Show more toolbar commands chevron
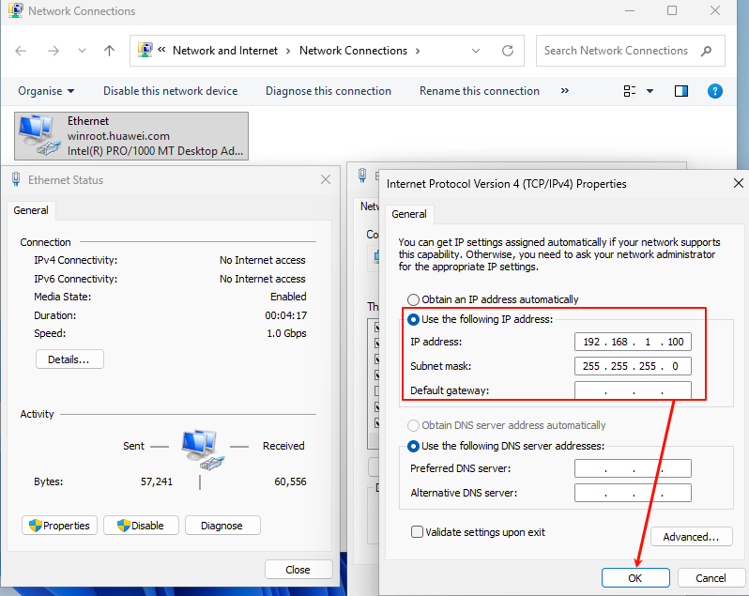This screenshot has height=596, width=749. pyautogui.click(x=565, y=91)
